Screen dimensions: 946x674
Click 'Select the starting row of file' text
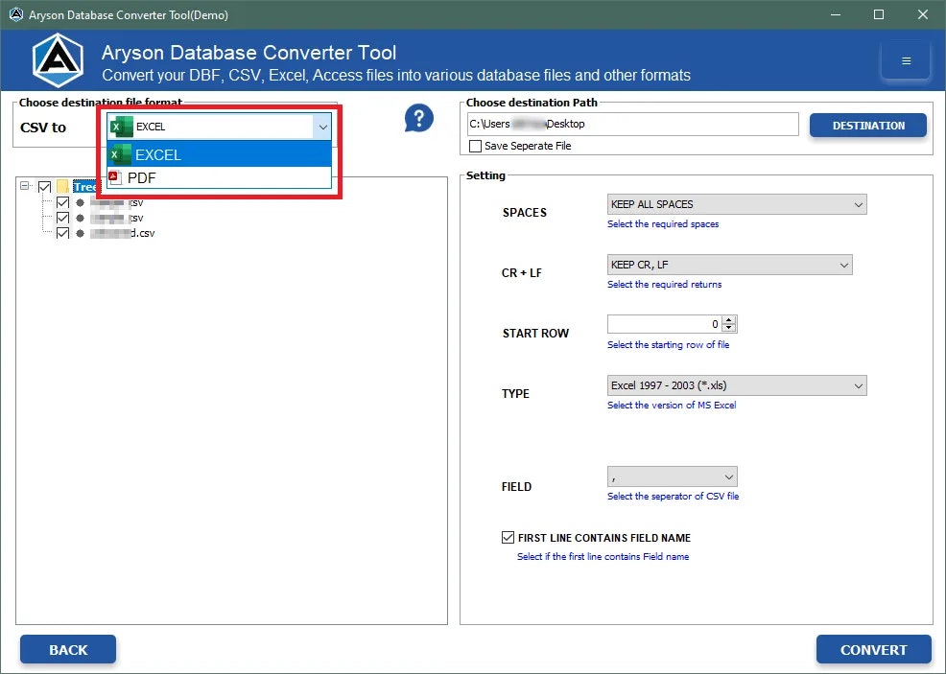(669, 344)
